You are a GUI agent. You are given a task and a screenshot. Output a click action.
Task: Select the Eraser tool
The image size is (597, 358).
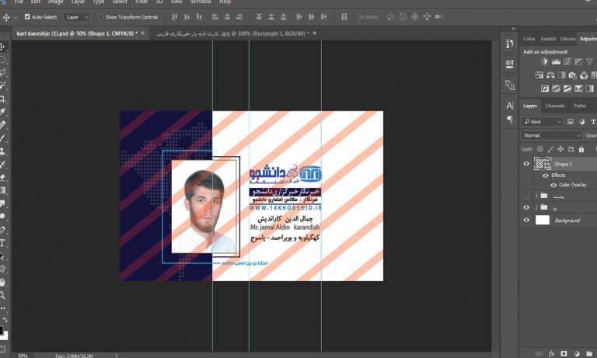[2, 177]
